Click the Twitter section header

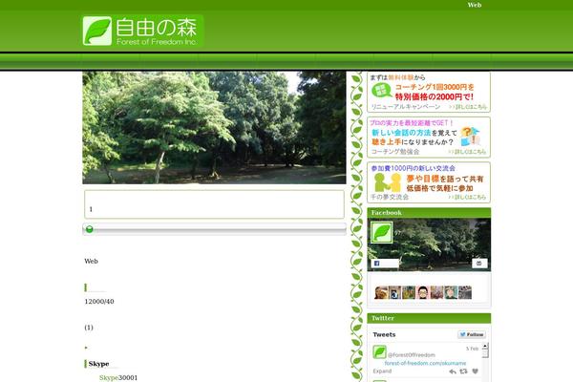[x=429, y=318]
